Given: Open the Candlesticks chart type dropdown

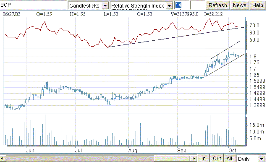Looking at the screenshot, I should pos(88,6).
